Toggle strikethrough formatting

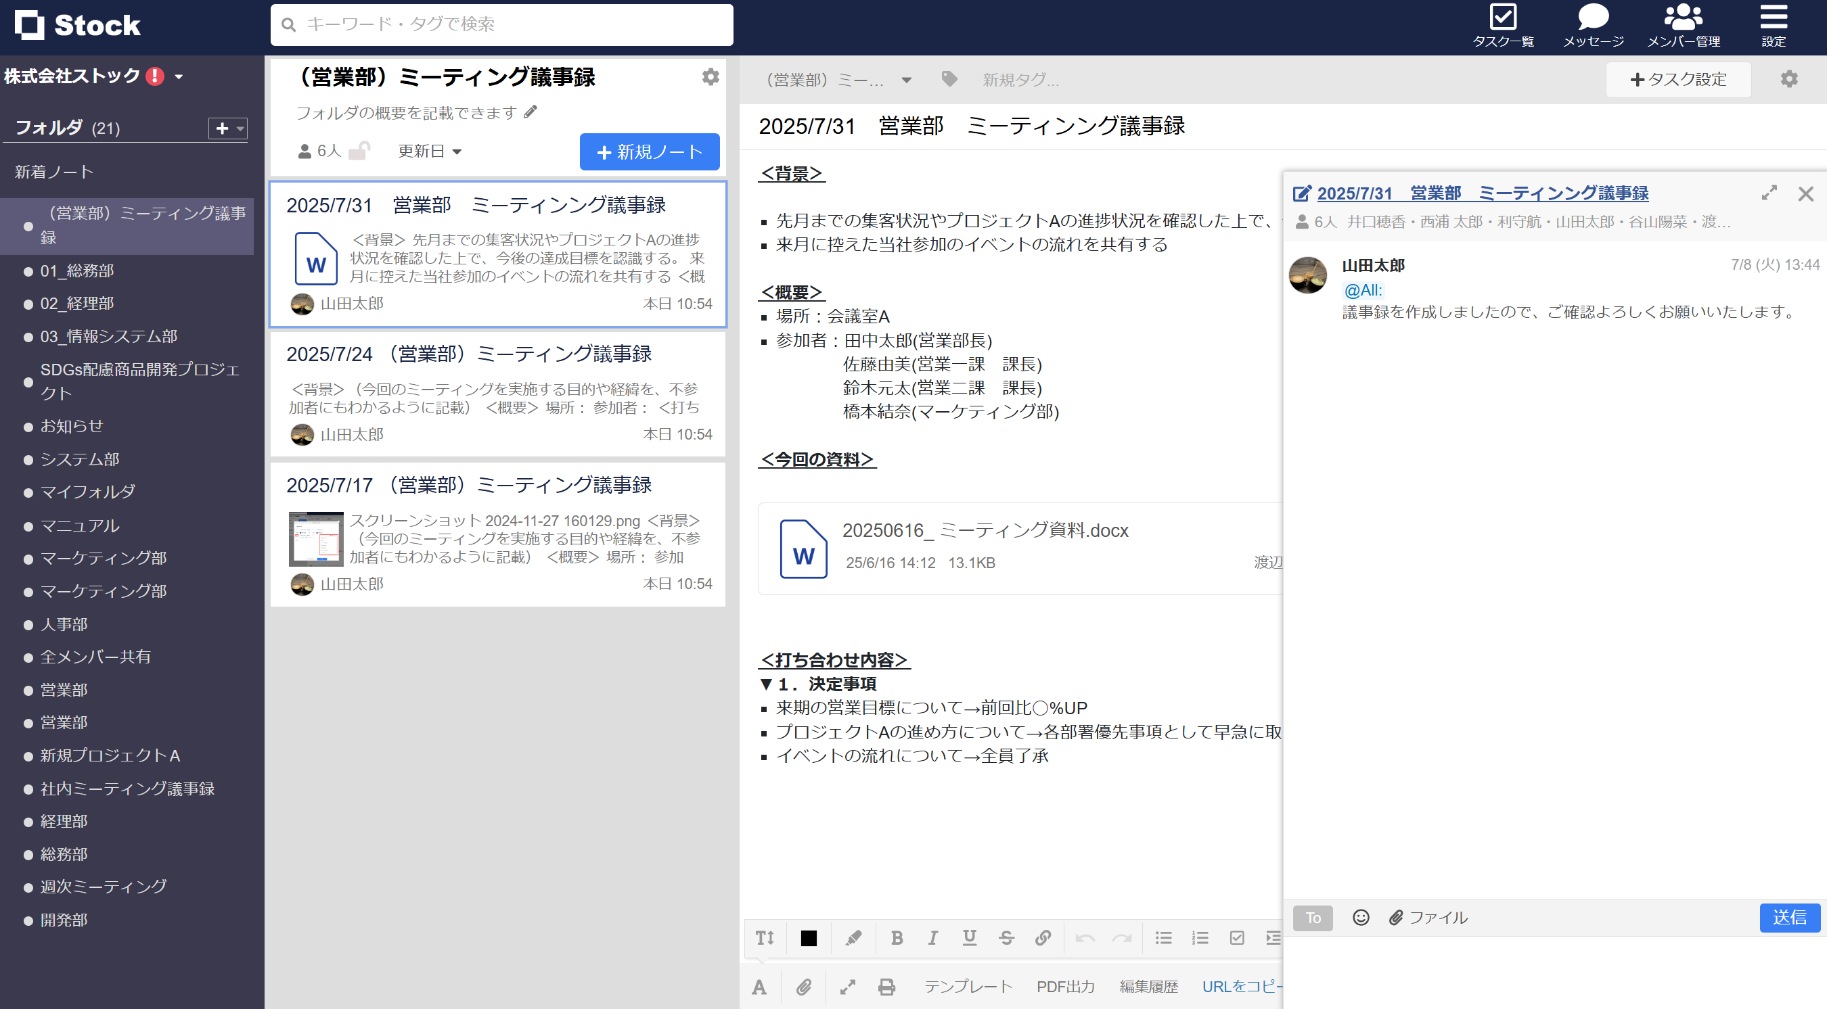coord(1006,937)
